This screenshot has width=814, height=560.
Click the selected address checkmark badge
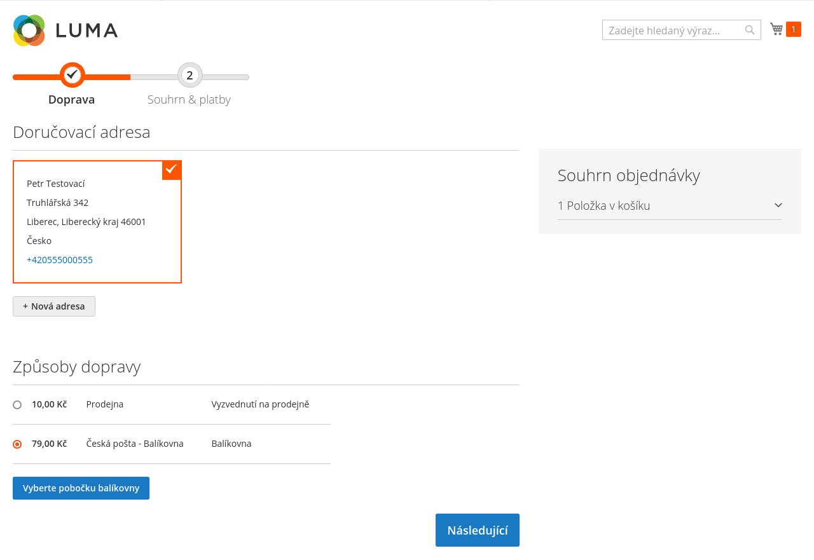[x=172, y=170]
